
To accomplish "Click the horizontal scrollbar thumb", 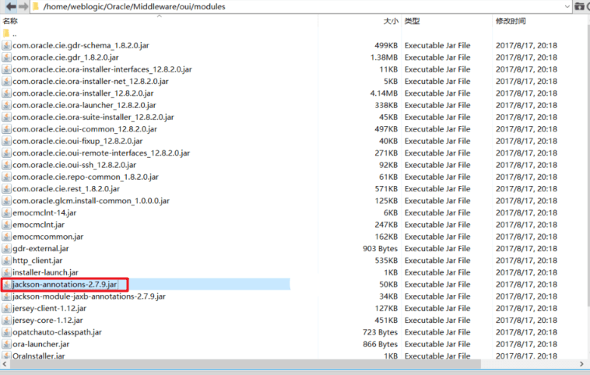I will point(245,364).
